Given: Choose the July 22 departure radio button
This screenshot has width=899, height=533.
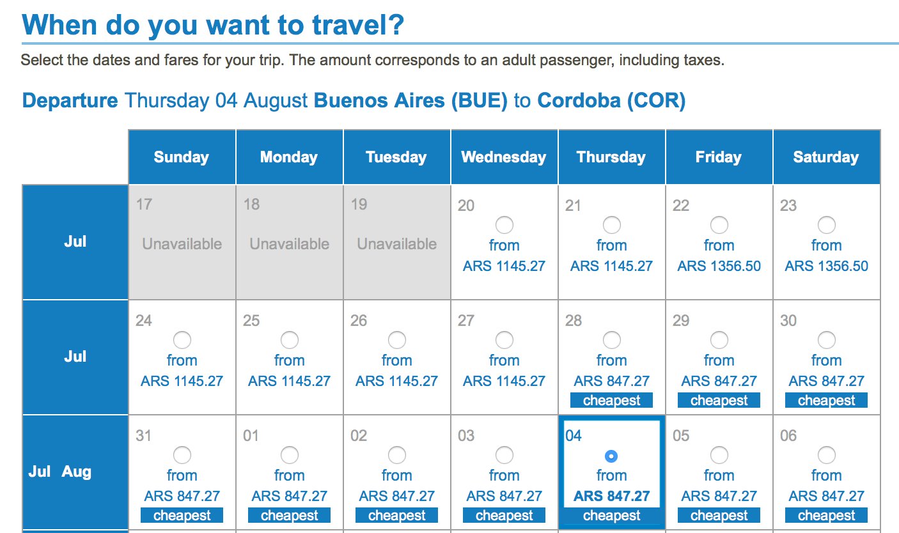Looking at the screenshot, I should 719,225.
